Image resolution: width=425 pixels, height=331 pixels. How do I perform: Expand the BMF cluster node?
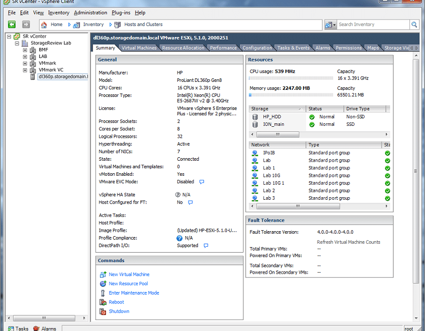point(25,50)
